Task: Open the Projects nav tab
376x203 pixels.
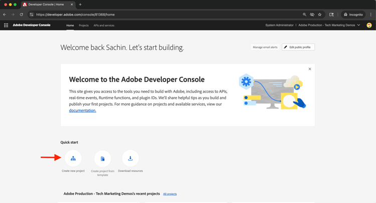Action: click(x=84, y=25)
